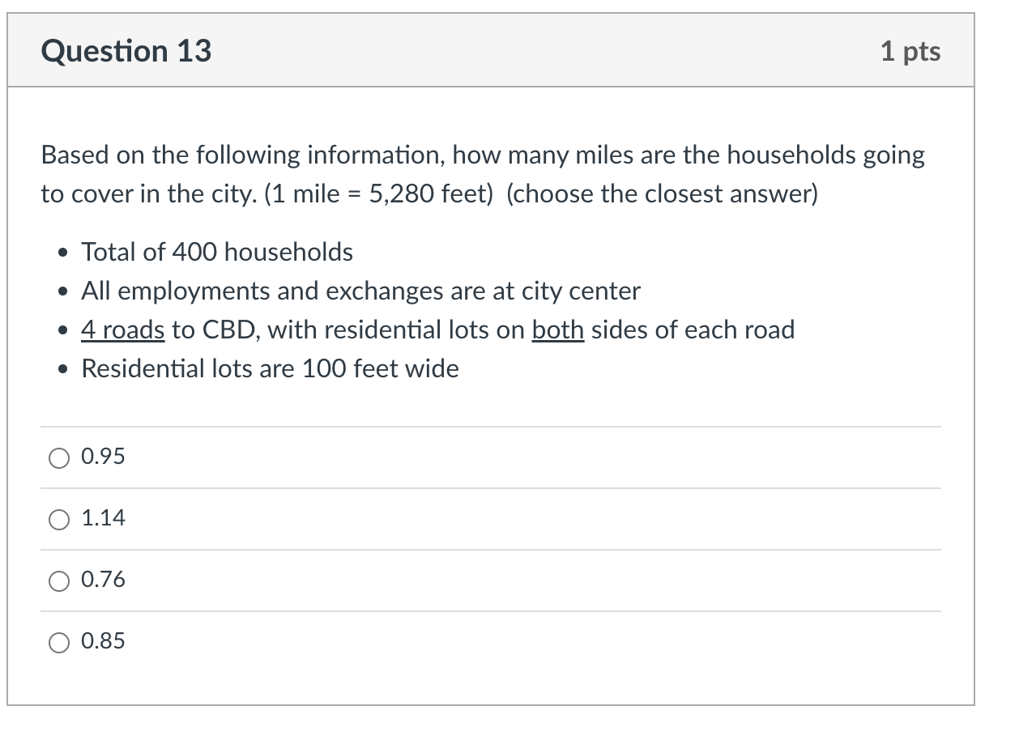Click the answer label text '0.85'
The image size is (1019, 740).
click(102, 640)
